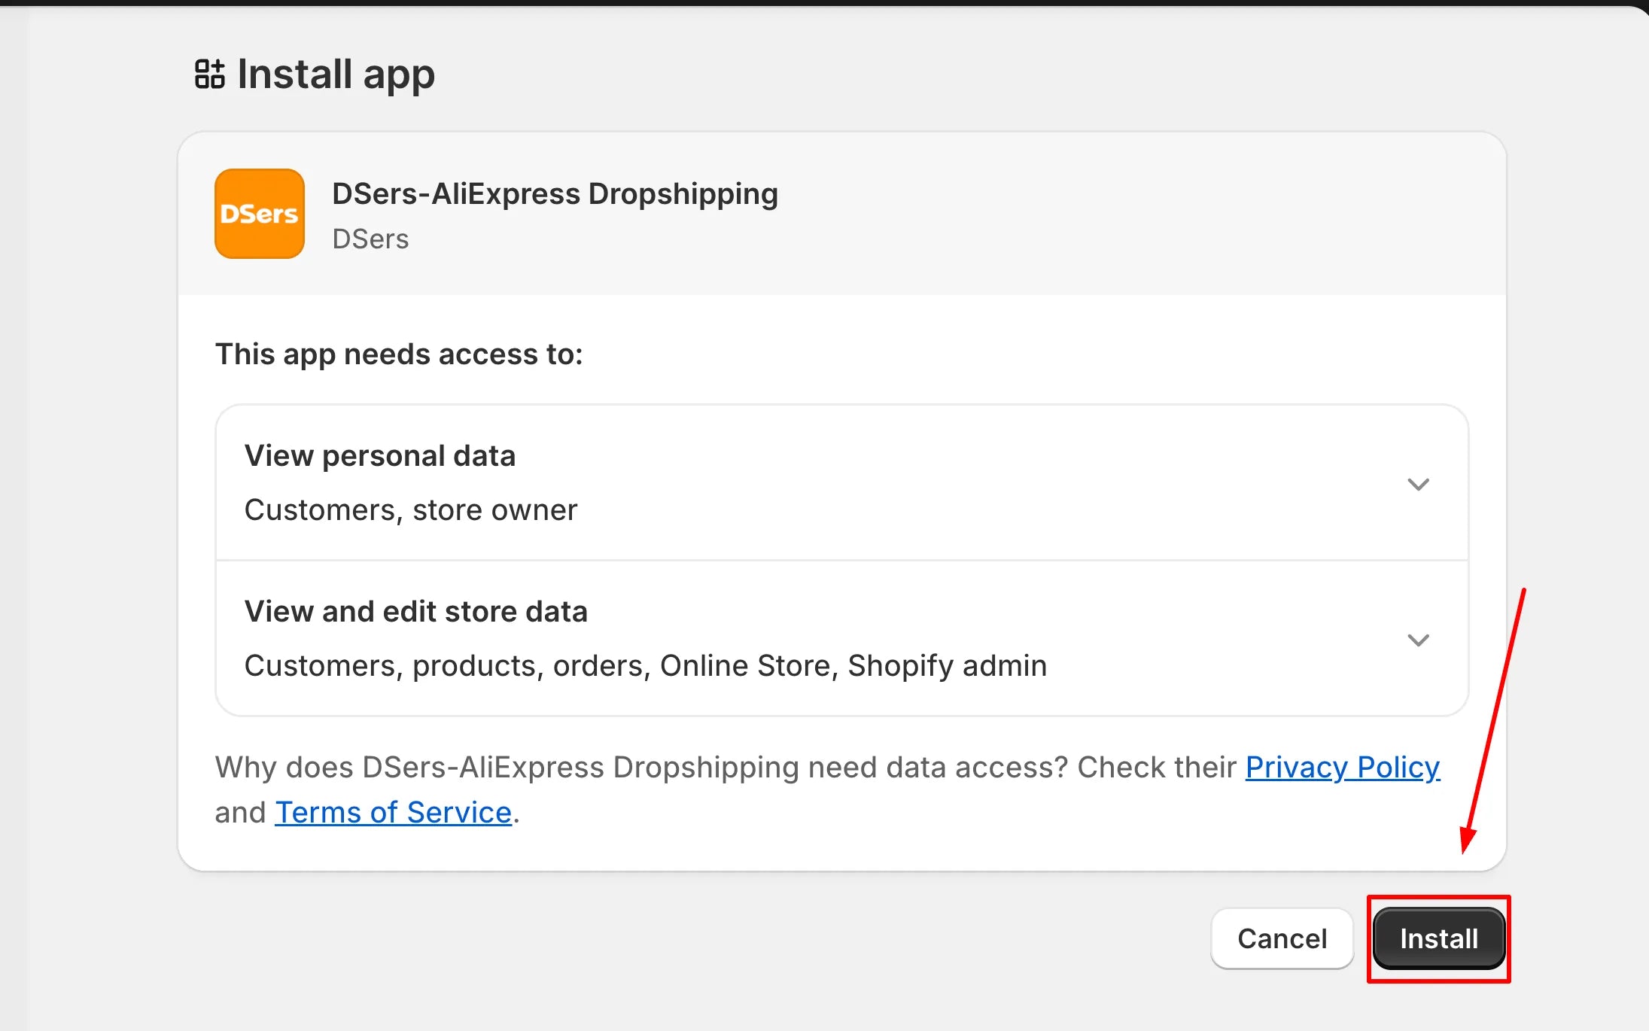Expand the View and edit store data chevron
1649x1031 pixels.
(x=1418, y=640)
